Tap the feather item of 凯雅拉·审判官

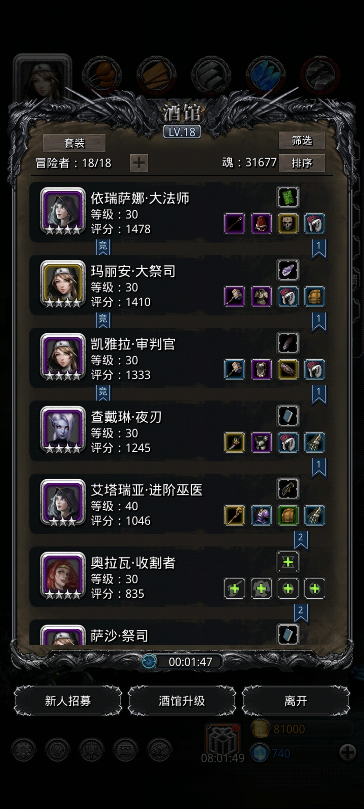coord(288,343)
